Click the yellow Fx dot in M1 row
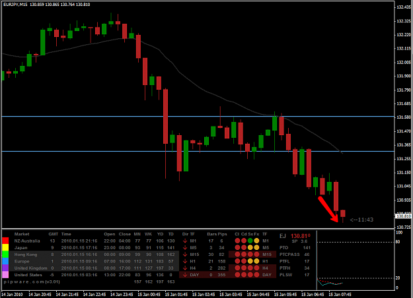This screenshot has width=413, height=298. [x=256, y=241]
